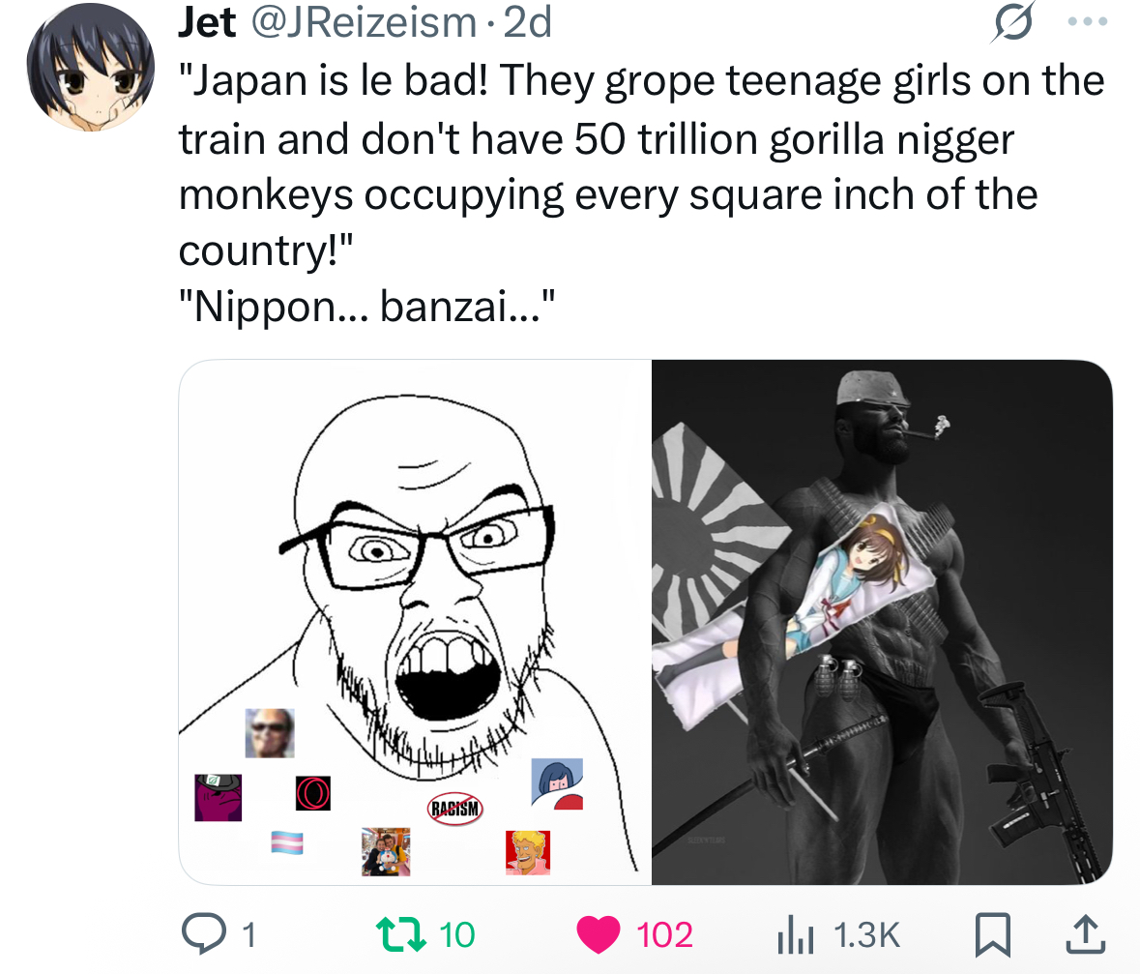The width and height of the screenshot is (1140, 974).
Task: Click the 102 likes count
Action: (664, 934)
